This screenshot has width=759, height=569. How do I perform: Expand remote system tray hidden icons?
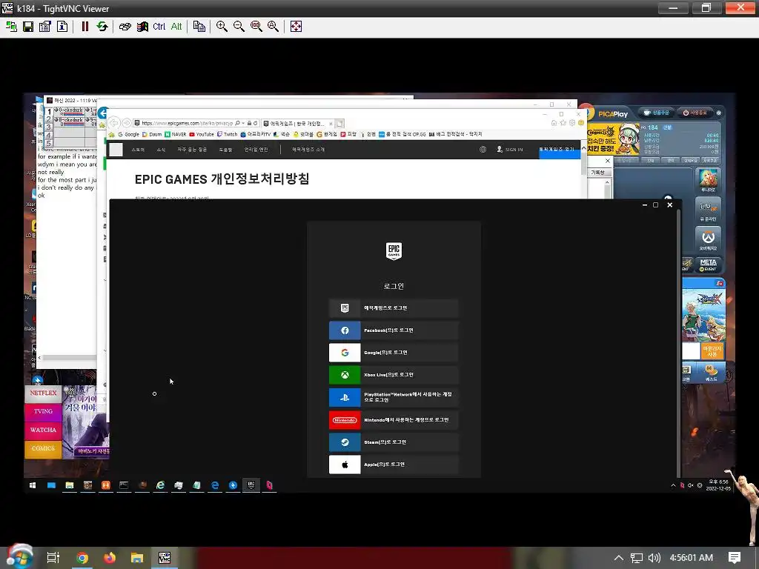click(673, 485)
